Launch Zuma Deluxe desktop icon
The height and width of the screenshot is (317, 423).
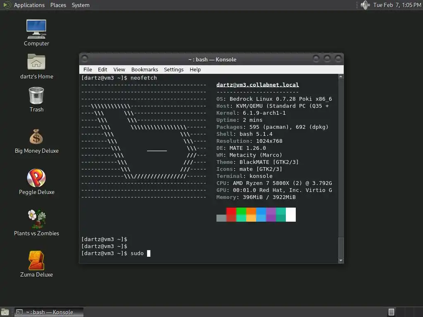click(36, 264)
